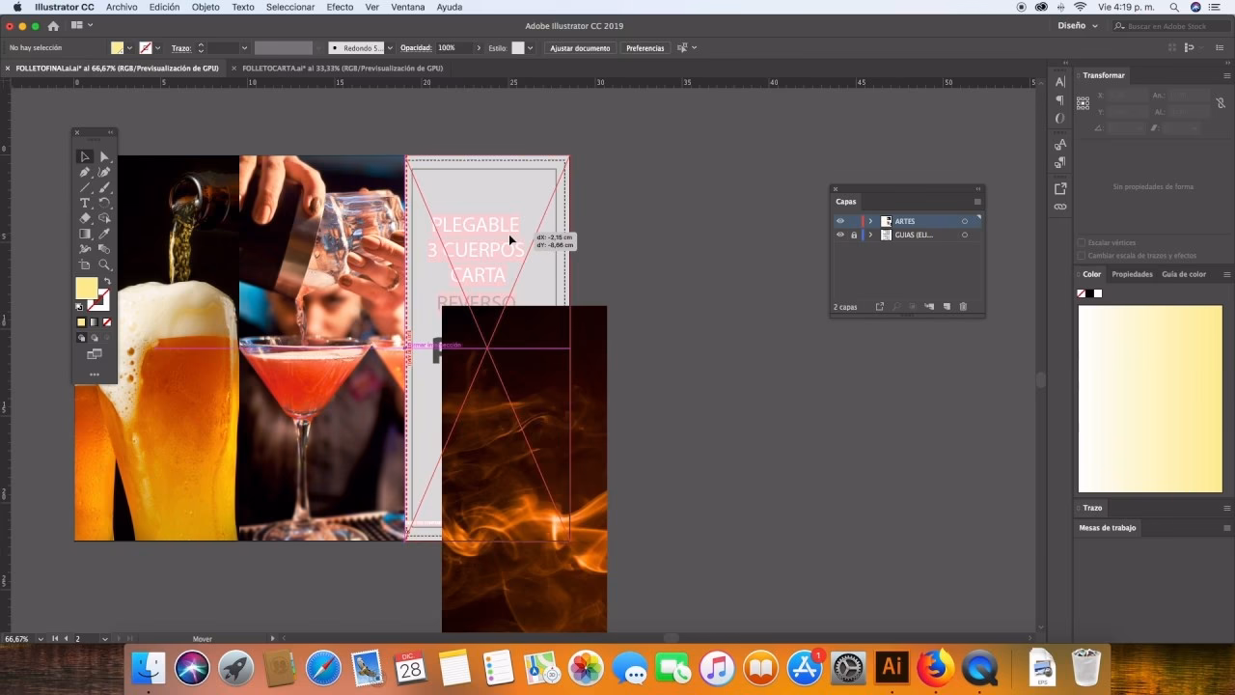1235x695 pixels.
Task: Click the Ajustar documento button
Action: click(x=579, y=47)
